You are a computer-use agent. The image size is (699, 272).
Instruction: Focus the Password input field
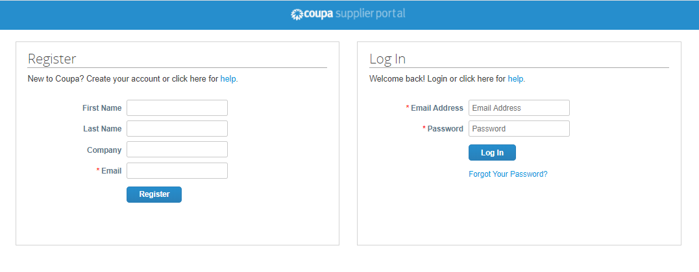[x=519, y=129]
